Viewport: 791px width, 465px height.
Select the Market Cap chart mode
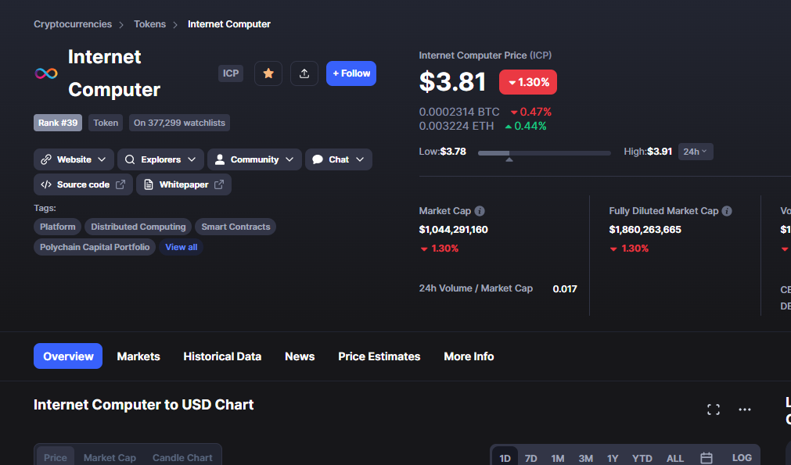coord(110,457)
